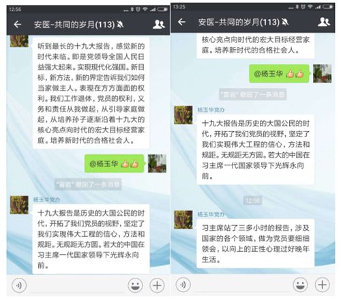Open group members icon in right screenshot
Image resolution: width=341 pixels, height=299 pixels.
(x=324, y=22)
